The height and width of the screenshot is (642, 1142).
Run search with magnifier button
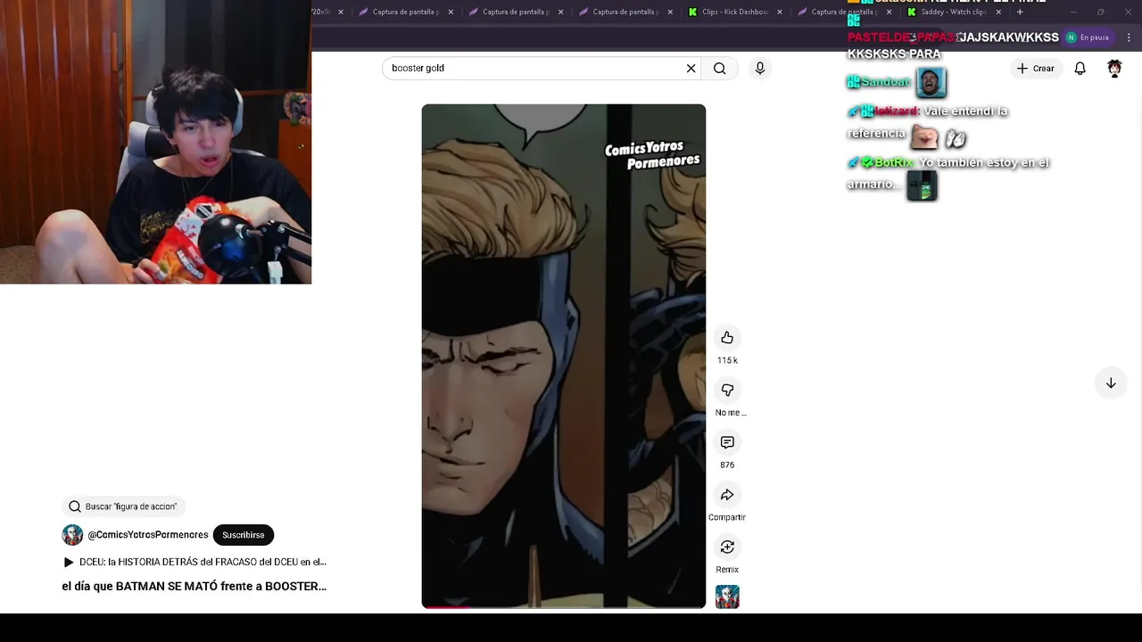tap(720, 68)
